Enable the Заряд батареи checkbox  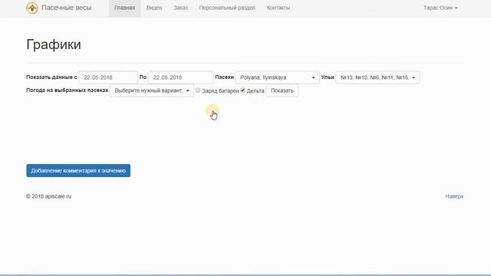pyautogui.click(x=198, y=90)
